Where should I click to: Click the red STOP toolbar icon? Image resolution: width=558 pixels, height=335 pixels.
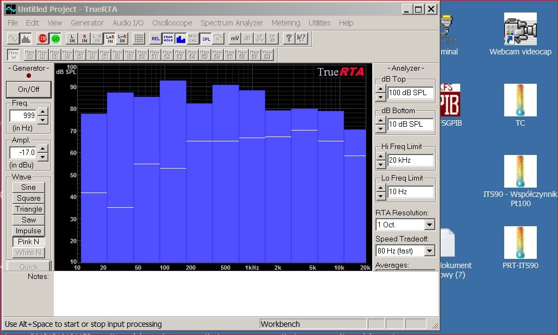43,39
